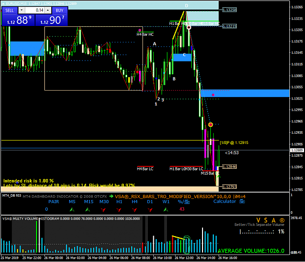Click the W1 timeframe header
This screenshot has width=305, height=262.
pyautogui.click(x=166, y=202)
